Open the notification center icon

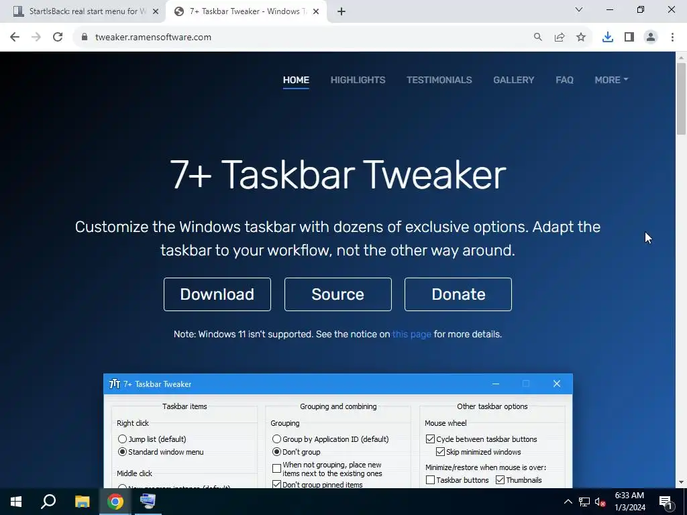click(666, 502)
